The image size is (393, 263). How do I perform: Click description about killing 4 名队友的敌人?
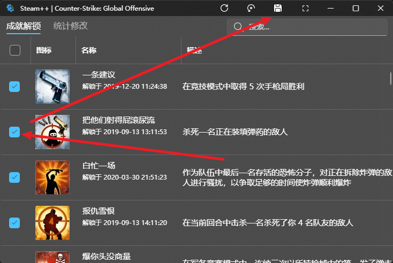coord(268,223)
